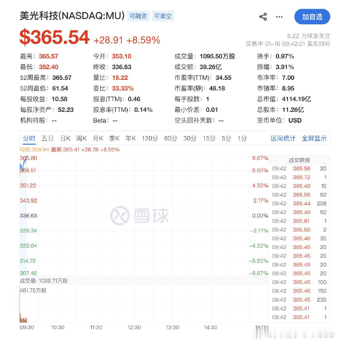Switch to the 年K chart tab
This screenshot has width=337, height=342.
click(x=130, y=138)
